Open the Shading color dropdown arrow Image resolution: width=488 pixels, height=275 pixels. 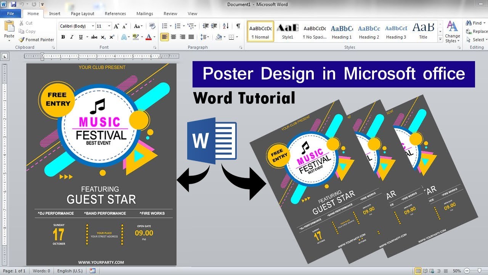[x=225, y=37]
